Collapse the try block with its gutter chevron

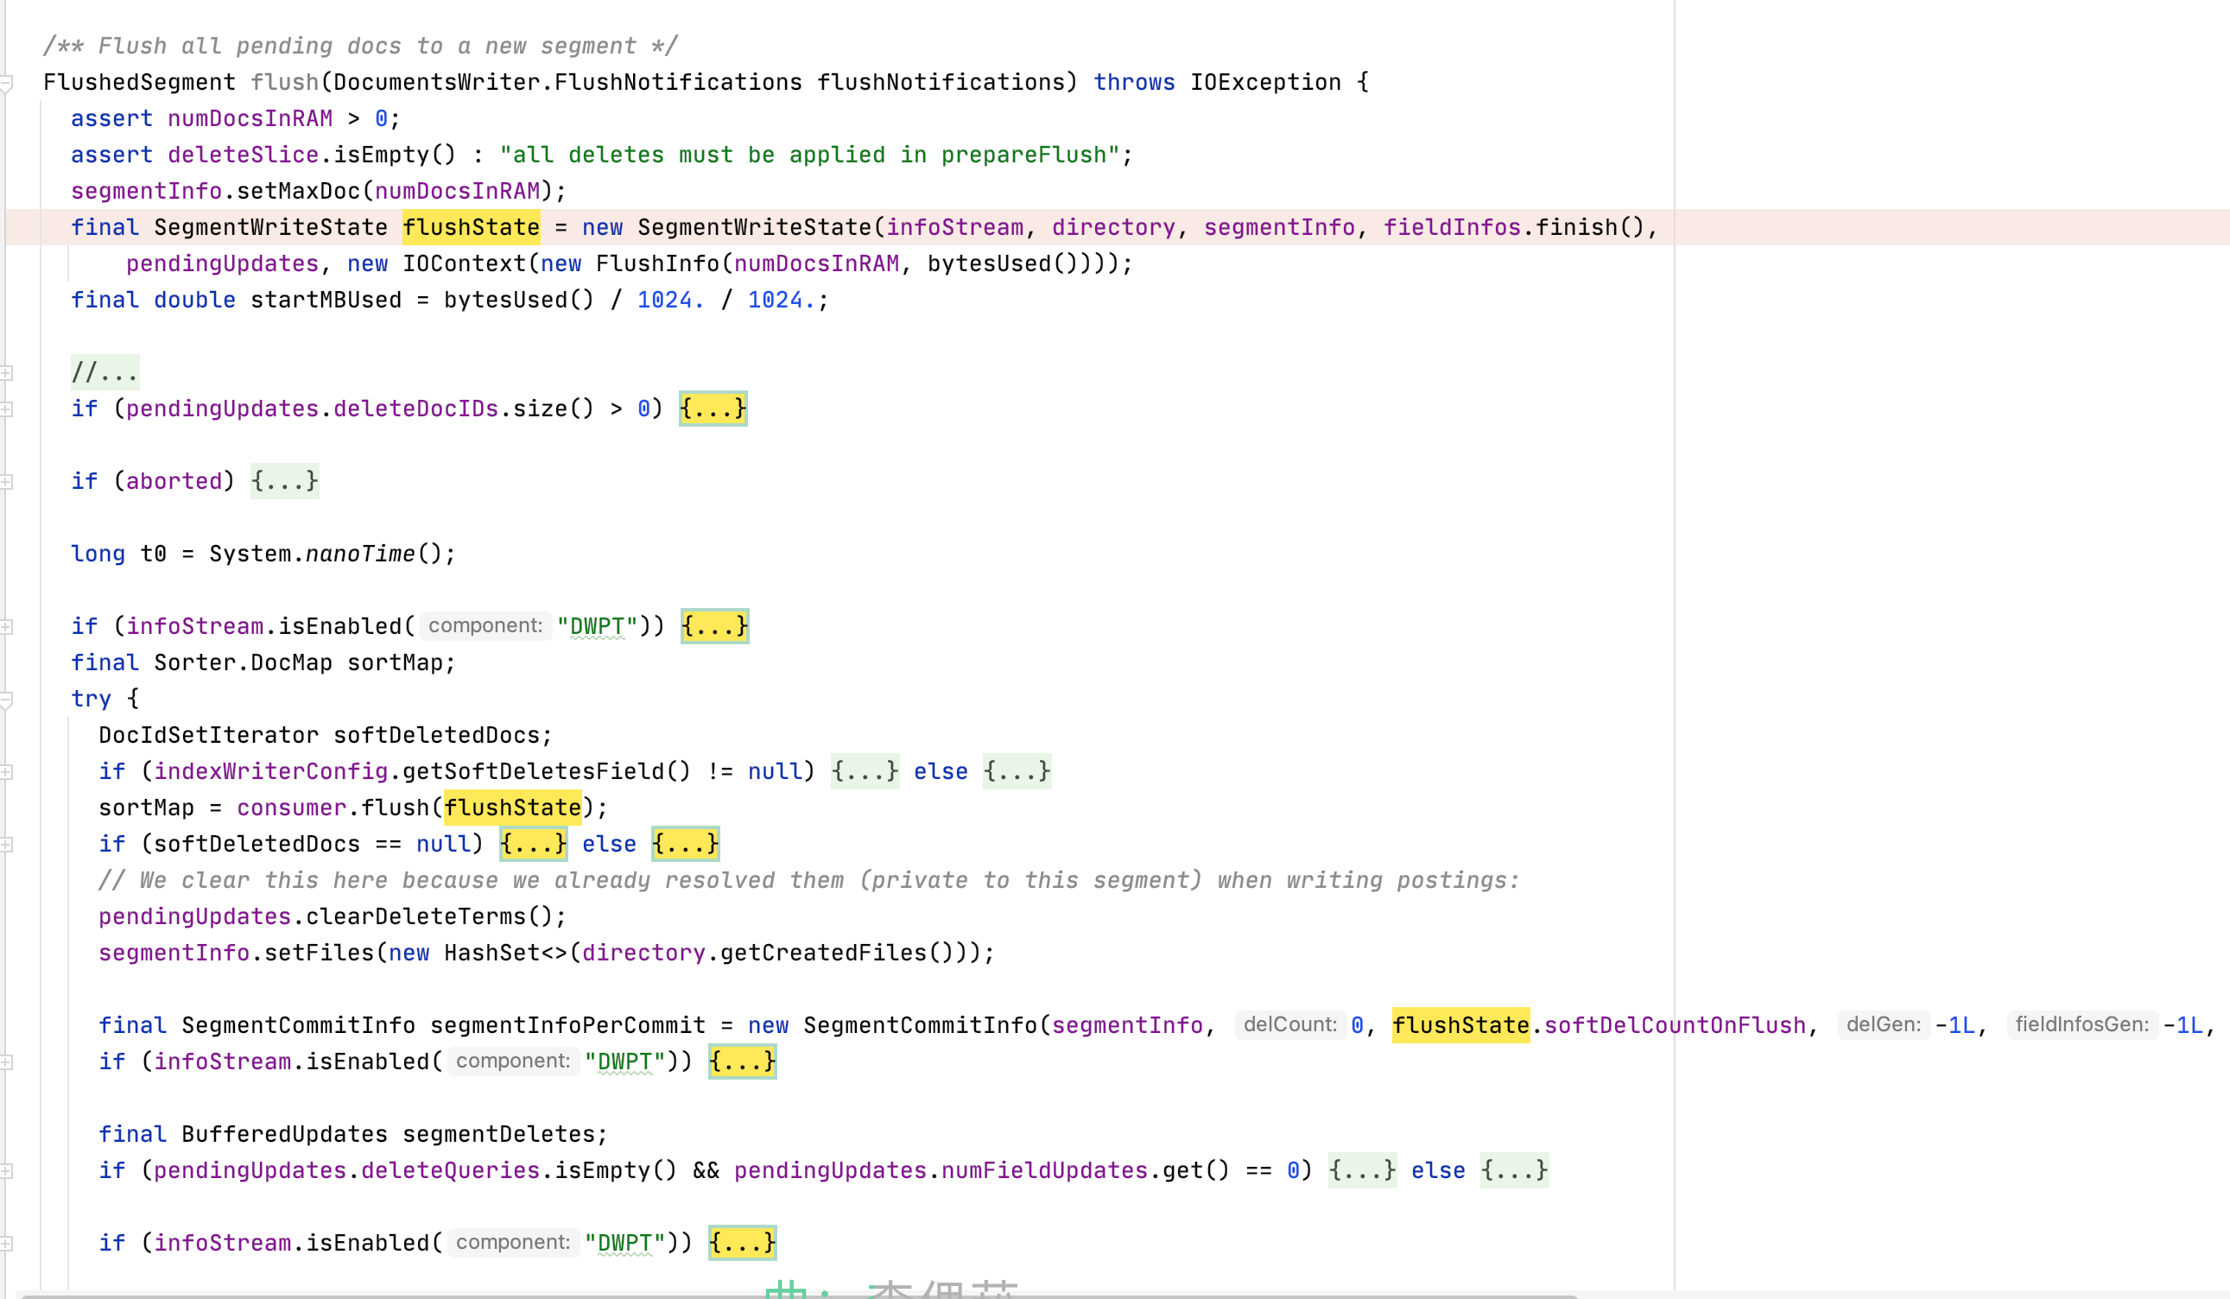click(8, 698)
